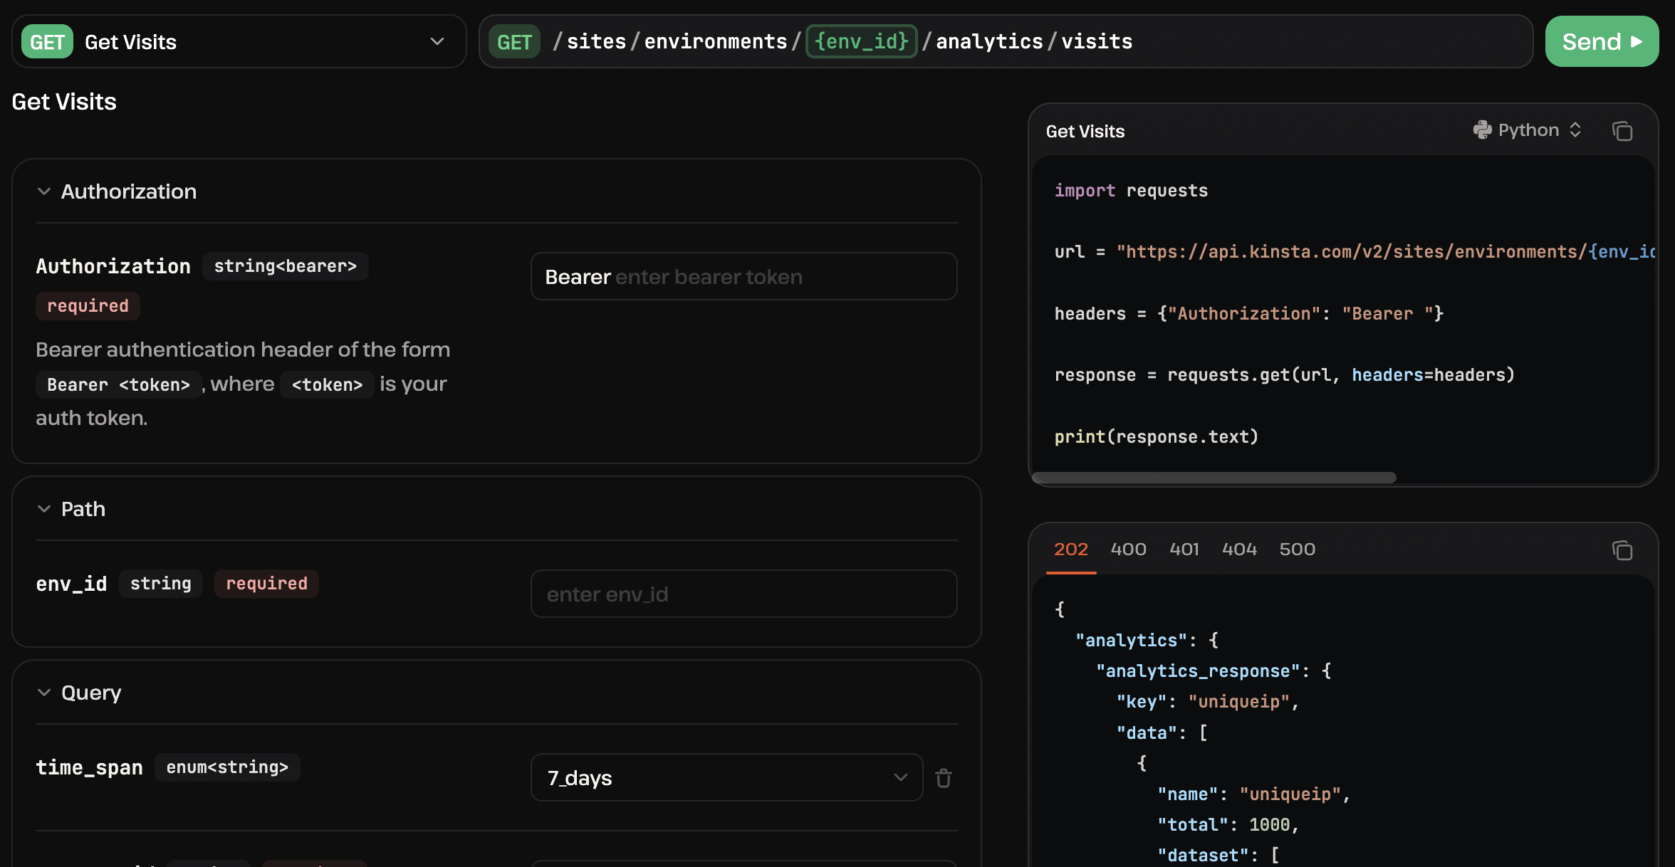Switch to the 202 response tab
The image size is (1675, 867).
(1071, 550)
